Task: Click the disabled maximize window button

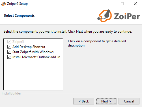Action: [122, 4]
